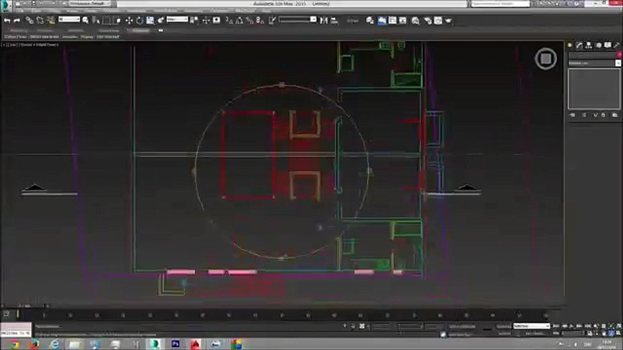Open the Schematic View

403,20
